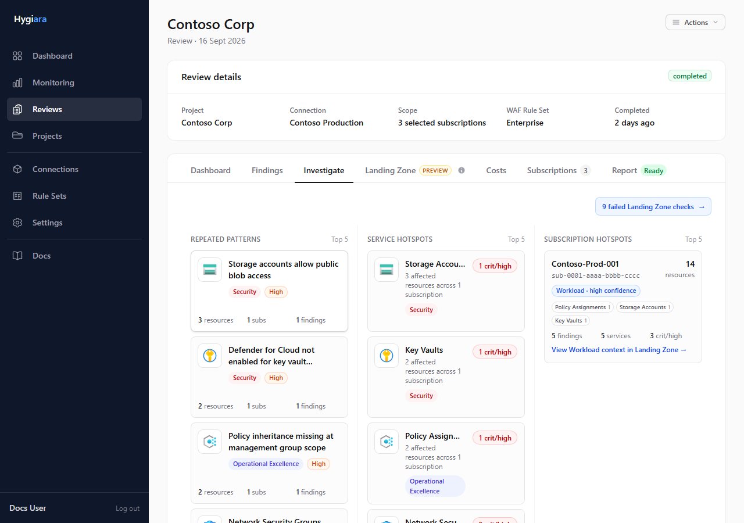Click the Reviews clipboard icon

(x=17, y=109)
